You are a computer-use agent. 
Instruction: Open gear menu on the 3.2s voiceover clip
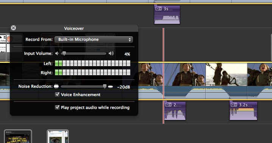(x=234, y=105)
